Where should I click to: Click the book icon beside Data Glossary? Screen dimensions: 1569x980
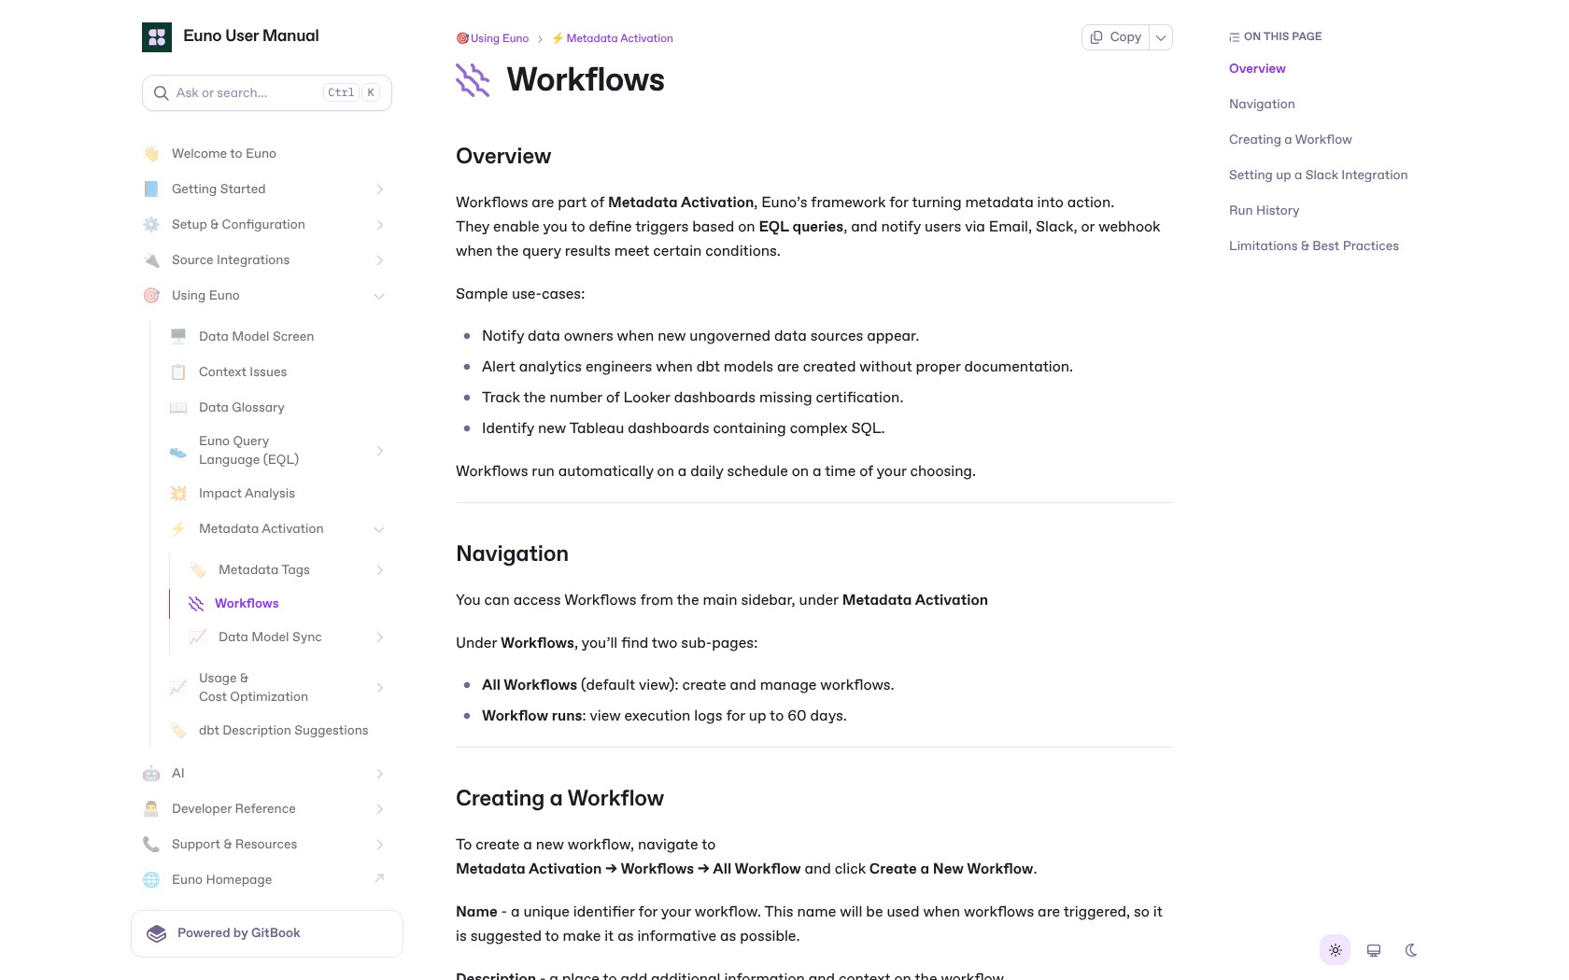tap(178, 408)
